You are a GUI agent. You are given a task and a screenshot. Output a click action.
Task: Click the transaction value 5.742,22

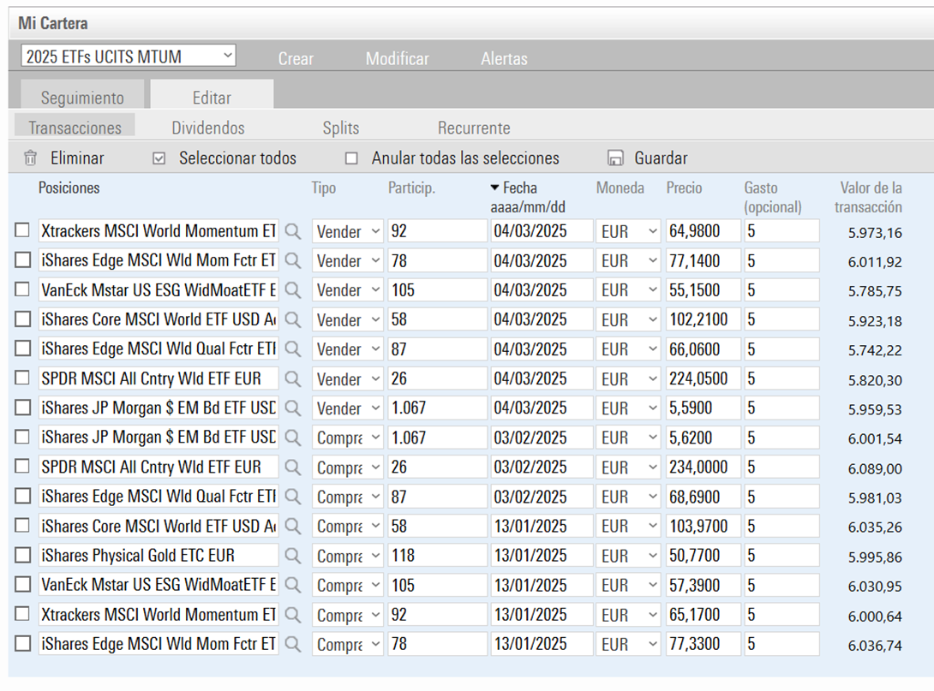(x=874, y=350)
